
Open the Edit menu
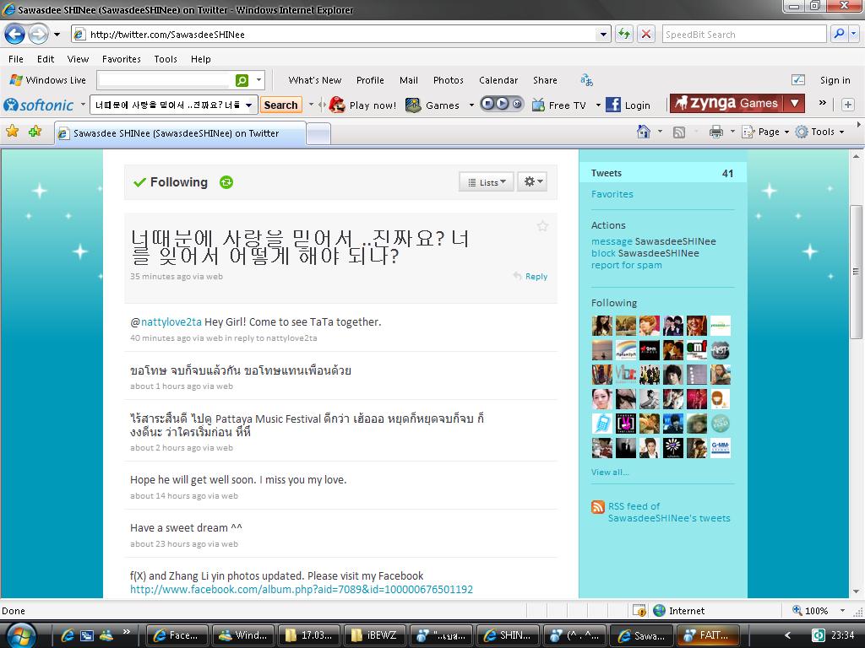click(x=46, y=59)
